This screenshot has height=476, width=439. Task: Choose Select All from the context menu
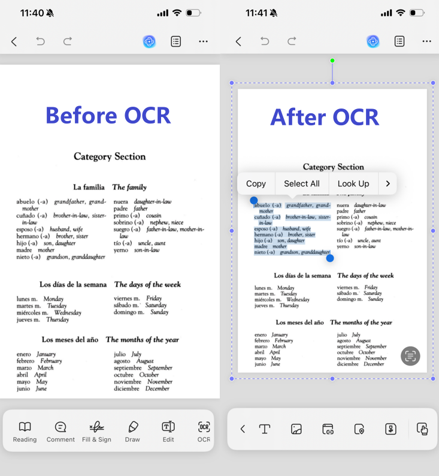pos(302,183)
